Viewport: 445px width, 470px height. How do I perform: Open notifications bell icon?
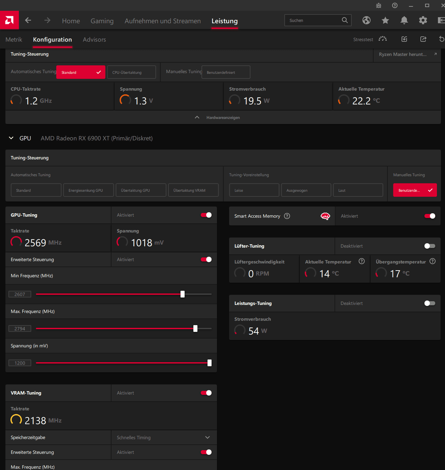point(404,21)
